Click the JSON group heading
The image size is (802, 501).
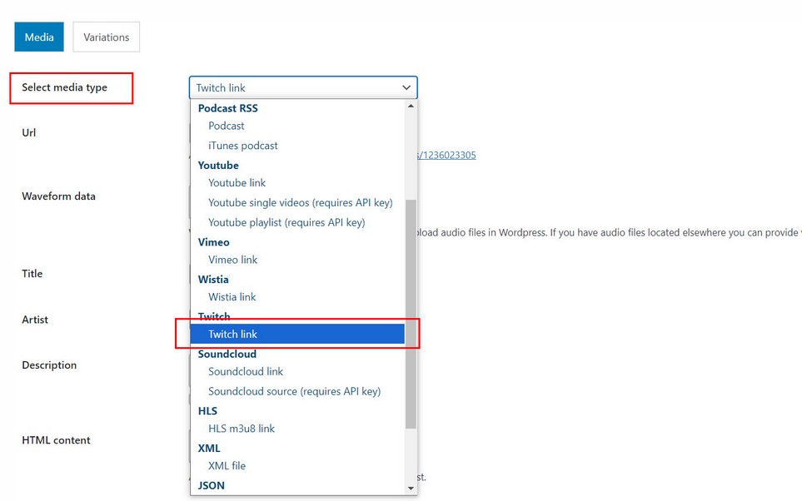tap(212, 486)
